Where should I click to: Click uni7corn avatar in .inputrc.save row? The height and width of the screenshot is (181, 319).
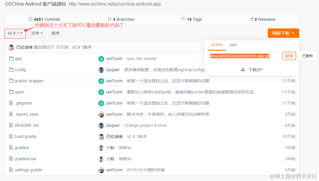(101, 115)
